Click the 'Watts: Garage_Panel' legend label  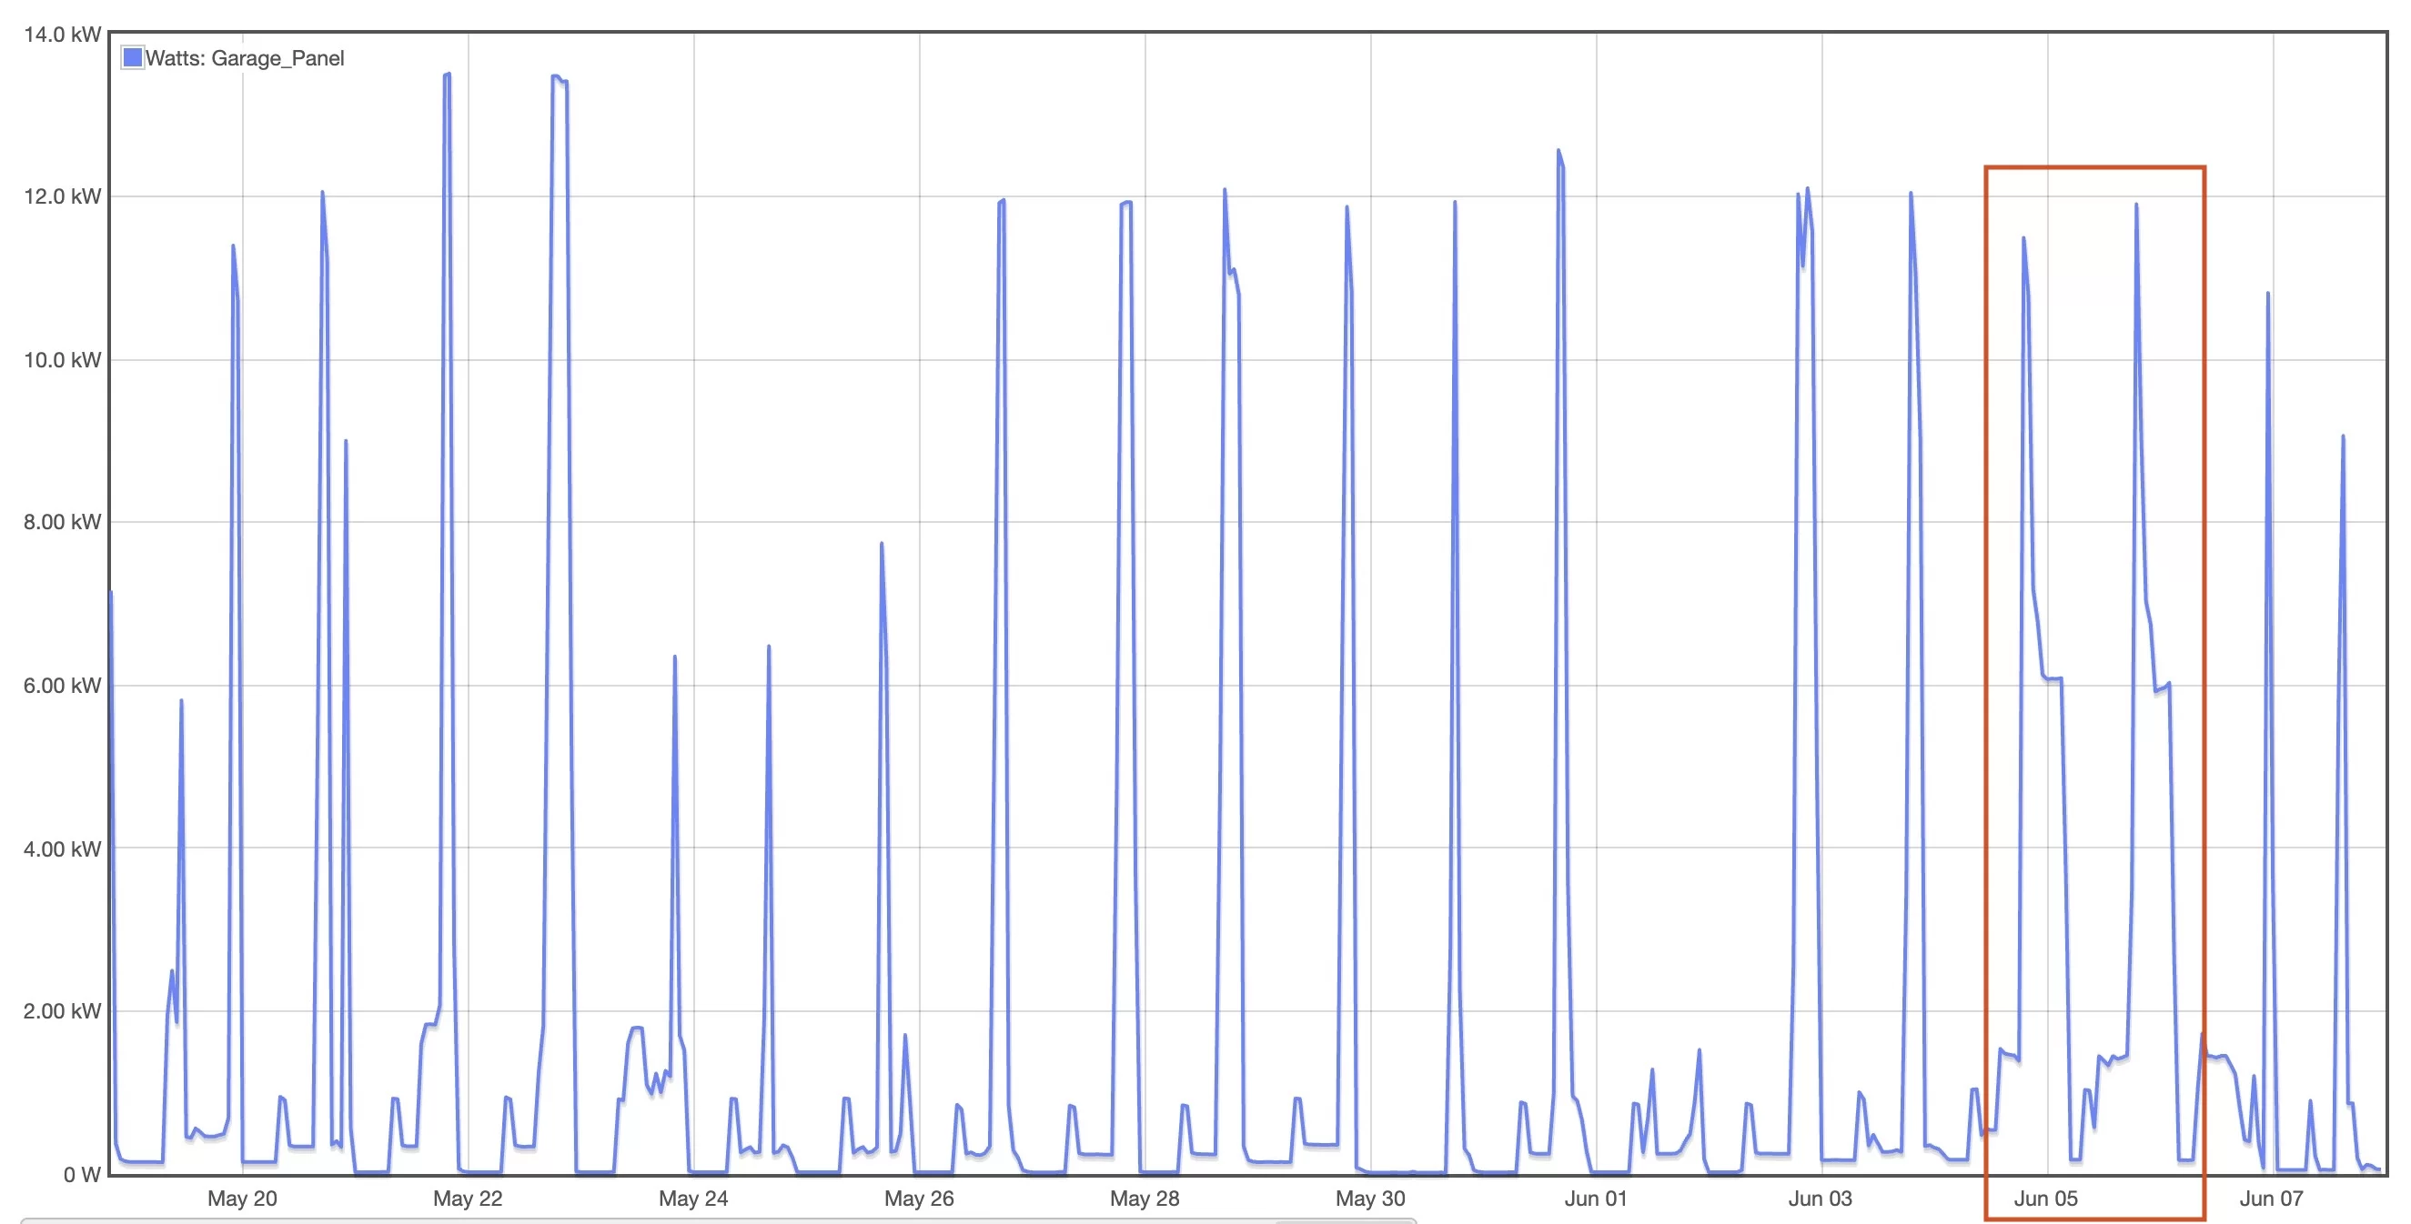point(246,58)
